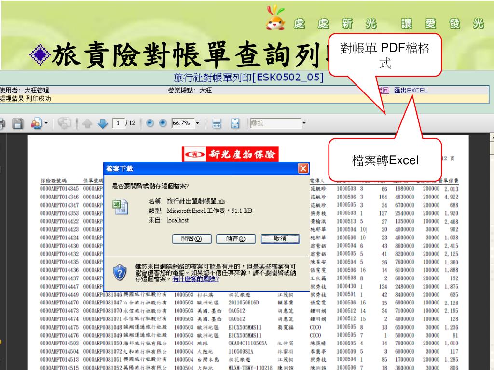Image resolution: width=494 pixels, height=370 pixels.
Task: Click the 簽單保費 column header
Action: [449, 181]
